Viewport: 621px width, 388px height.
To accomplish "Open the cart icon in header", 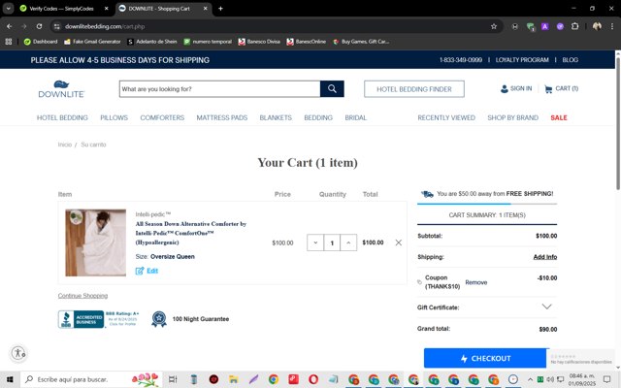I will coord(548,89).
